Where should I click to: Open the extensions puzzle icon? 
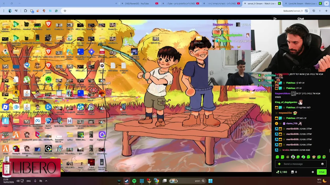(x=25, y=11)
